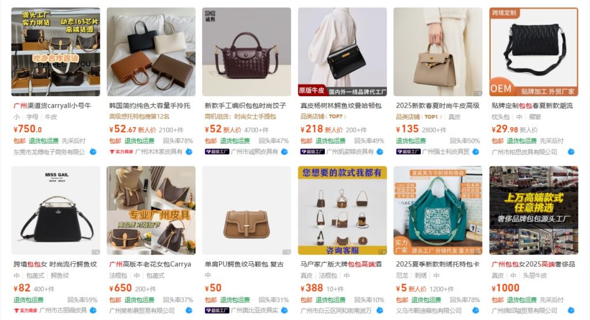Image resolution: width=590 pixels, height=320 pixels.
Task: Click the 超级工厂 badge before 广州奥比亚皮具
Action: tap(217, 311)
